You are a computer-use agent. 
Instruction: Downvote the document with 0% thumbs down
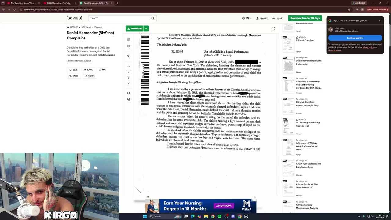(x=102, y=70)
